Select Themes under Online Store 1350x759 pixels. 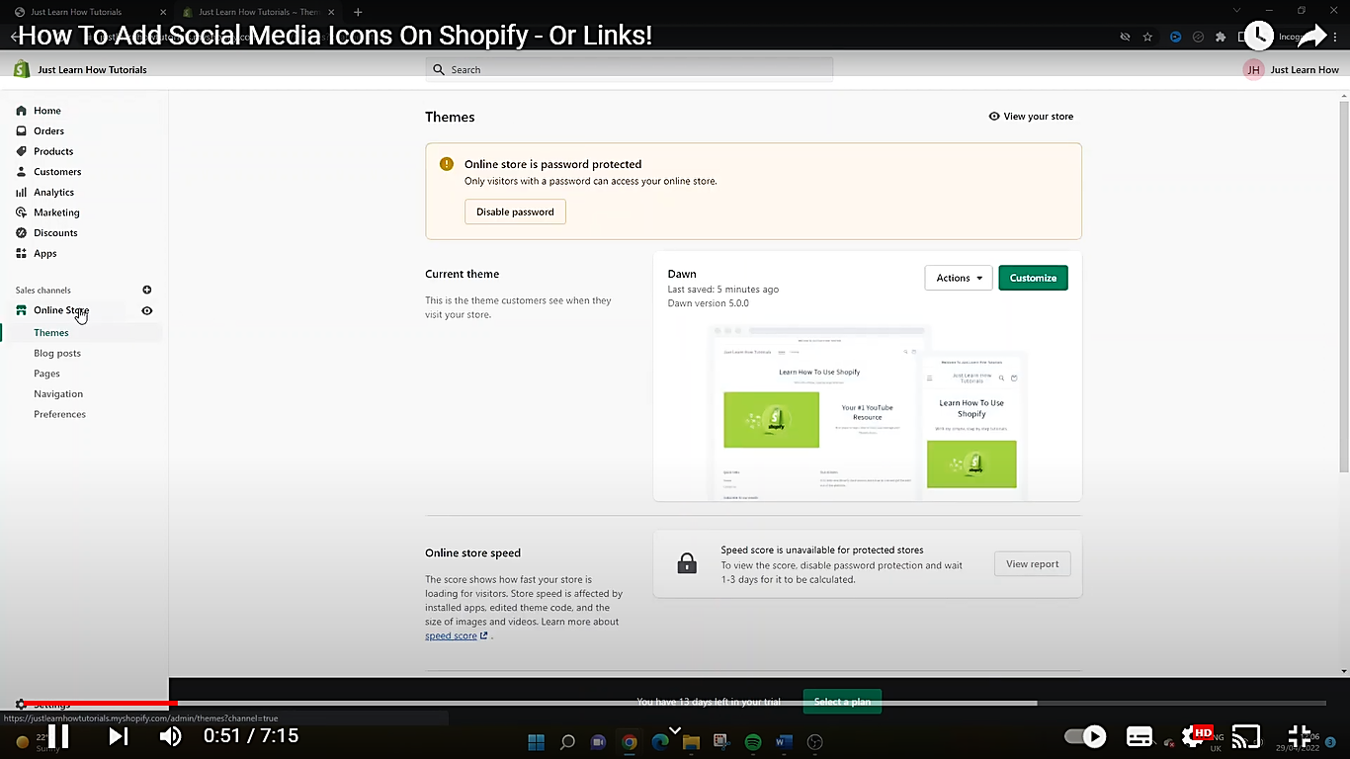click(x=51, y=333)
